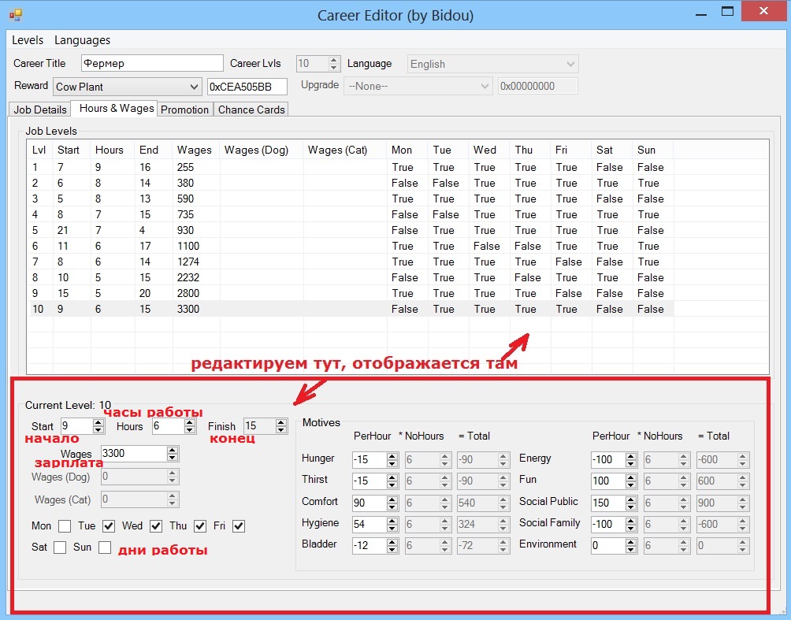Open the Promotion tab
This screenshot has width=791, height=620.
[x=184, y=110]
